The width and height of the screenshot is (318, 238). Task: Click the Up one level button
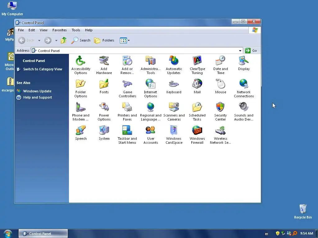point(64,41)
